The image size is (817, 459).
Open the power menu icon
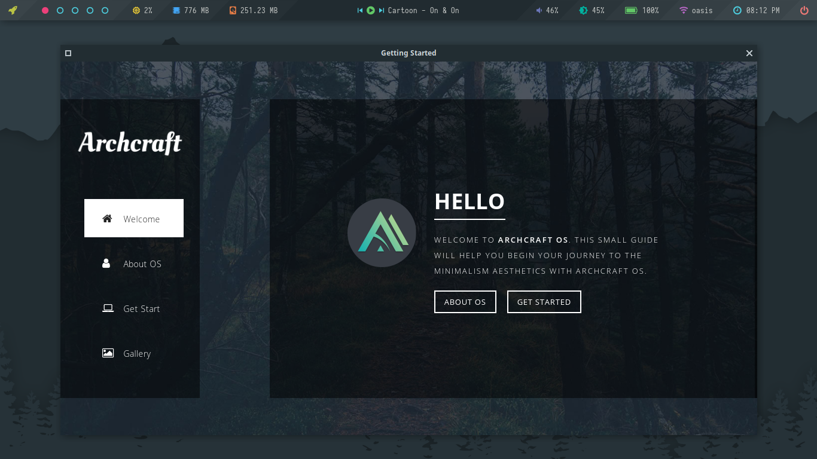(x=804, y=11)
